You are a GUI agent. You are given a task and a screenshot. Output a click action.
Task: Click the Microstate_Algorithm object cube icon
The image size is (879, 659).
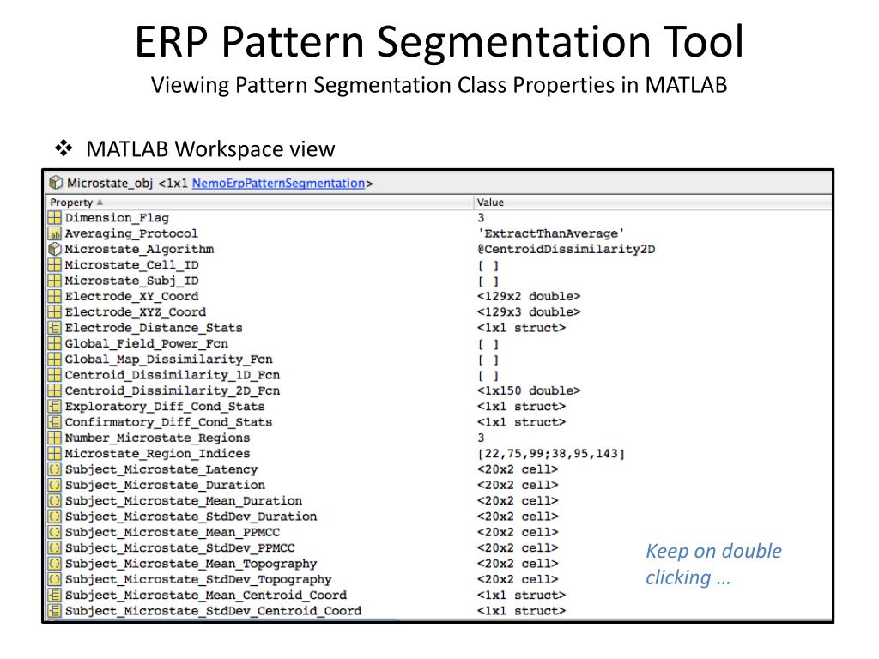[54, 249]
